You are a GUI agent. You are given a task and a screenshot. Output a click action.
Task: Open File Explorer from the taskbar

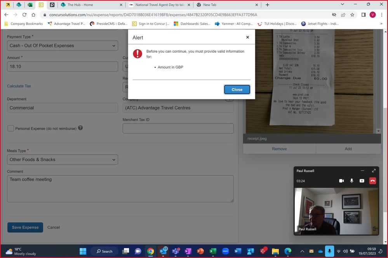[275, 251]
